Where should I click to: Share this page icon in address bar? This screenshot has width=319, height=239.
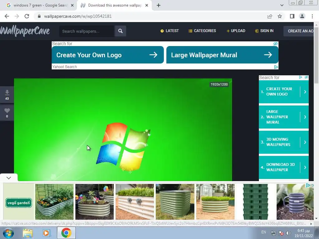pyautogui.click(x=270, y=16)
